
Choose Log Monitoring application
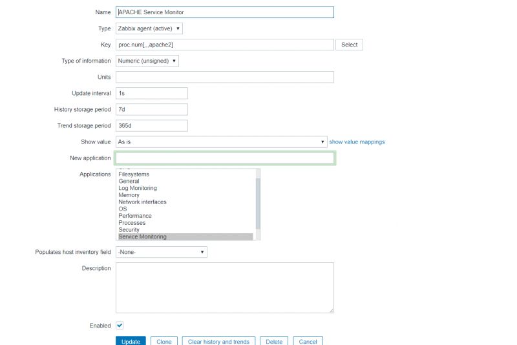(138, 188)
